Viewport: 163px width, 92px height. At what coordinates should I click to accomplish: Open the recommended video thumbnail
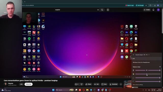coord(128,84)
